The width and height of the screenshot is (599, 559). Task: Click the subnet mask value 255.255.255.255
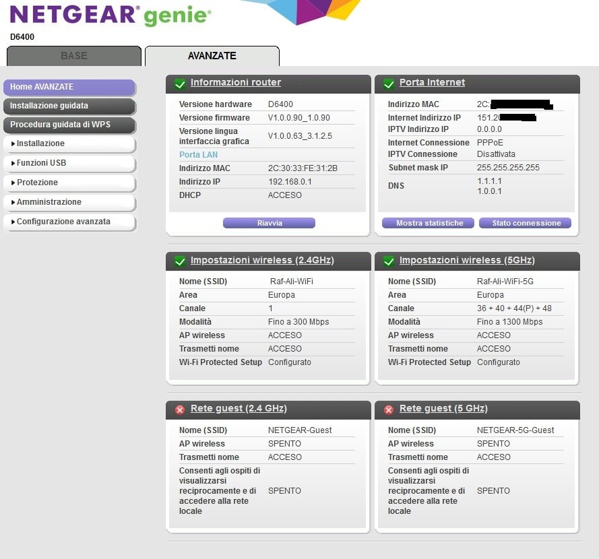508,168
